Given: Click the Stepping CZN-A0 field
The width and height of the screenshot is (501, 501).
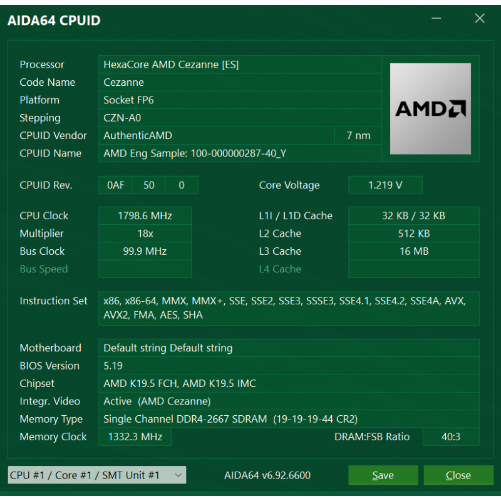Looking at the screenshot, I should point(240,118).
